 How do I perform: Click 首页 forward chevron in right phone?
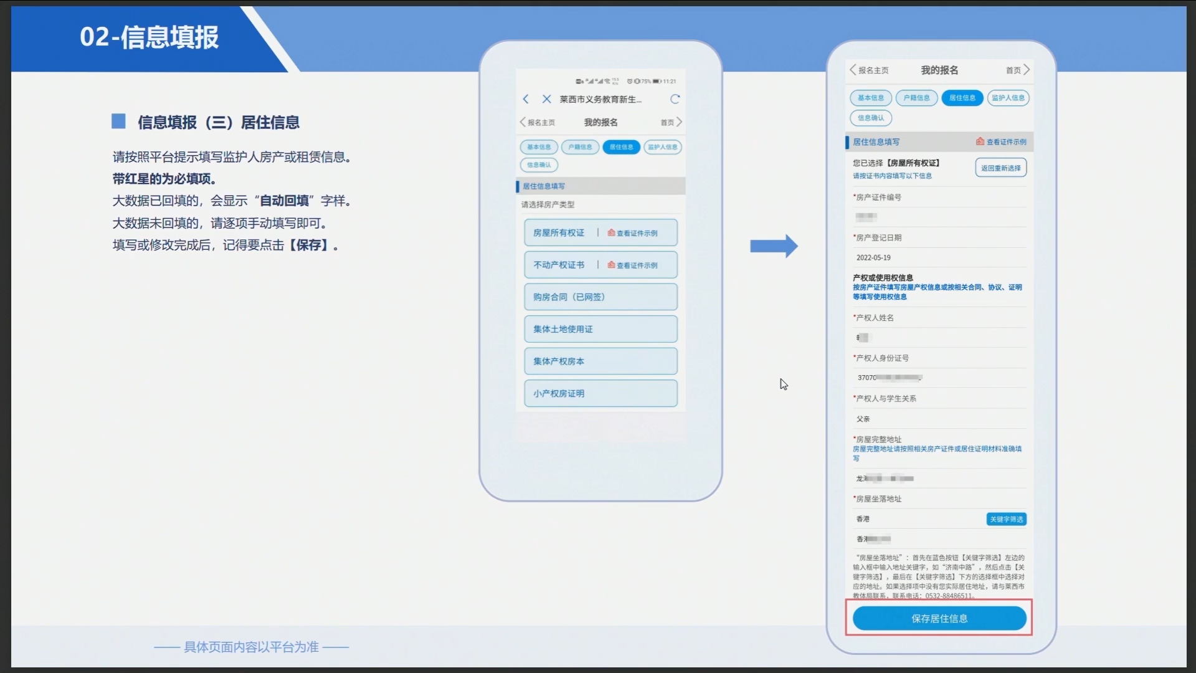click(x=1027, y=70)
